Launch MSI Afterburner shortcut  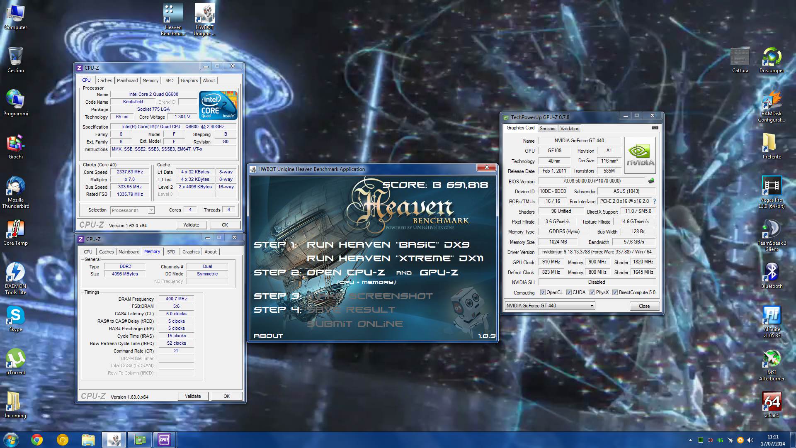tap(772, 365)
